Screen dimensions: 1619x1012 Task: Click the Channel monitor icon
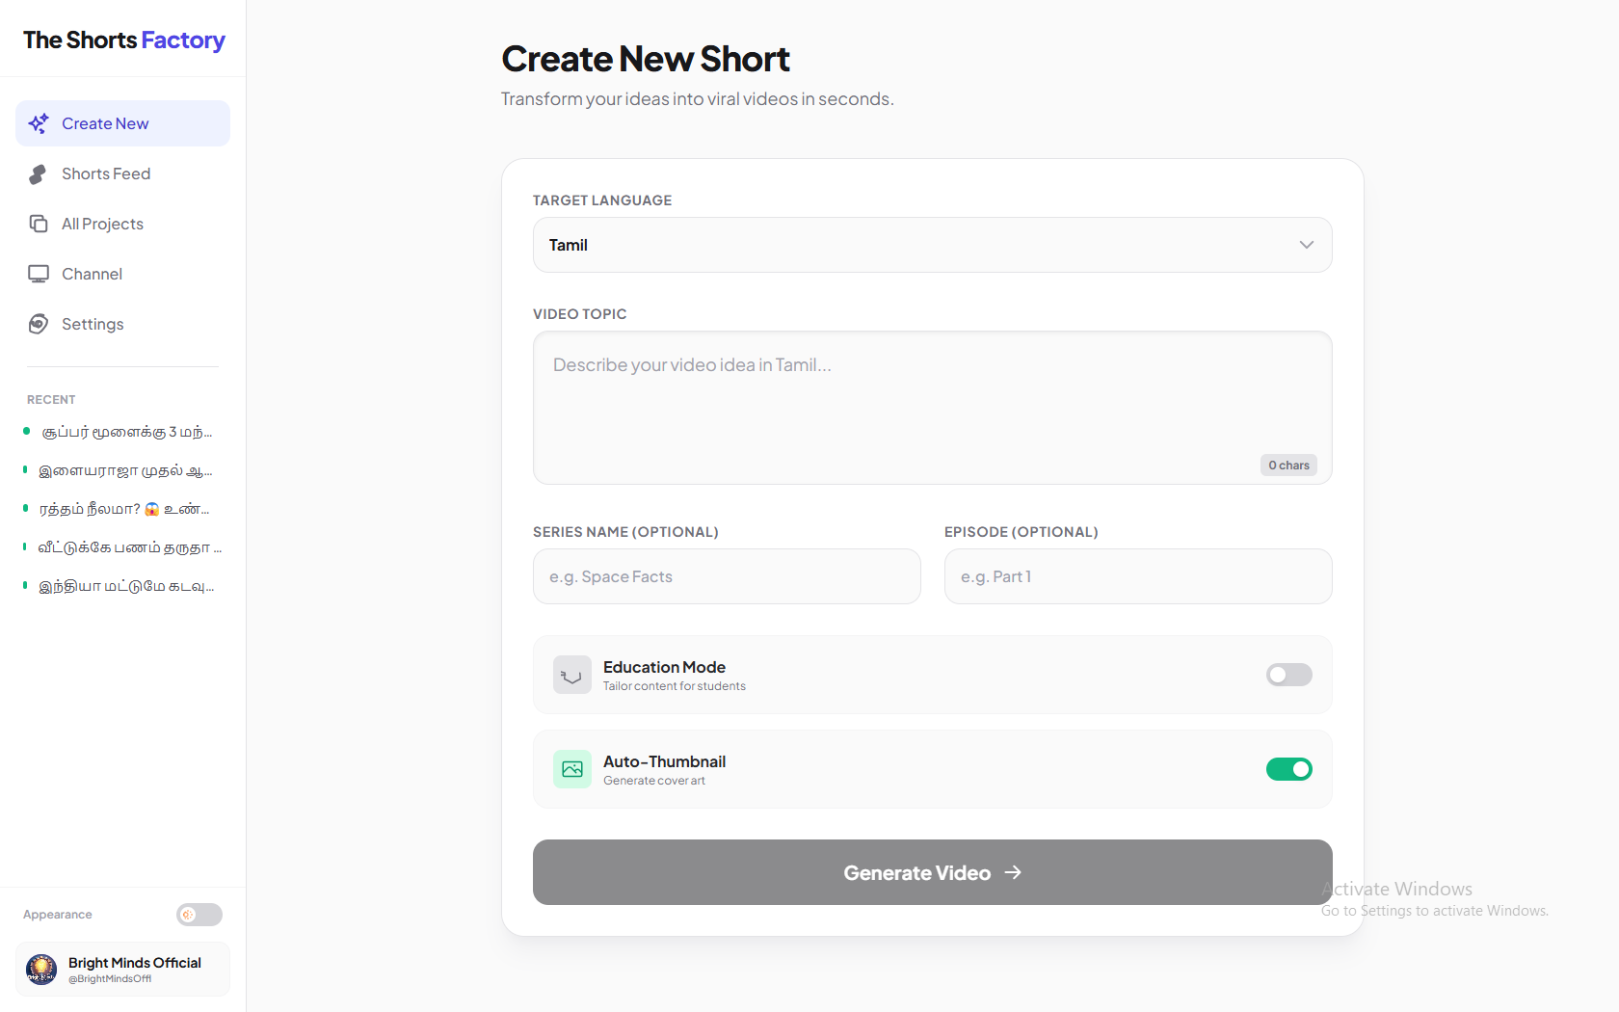[38, 274]
